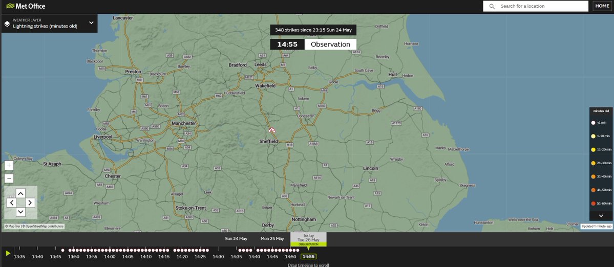The height and width of the screenshot is (267, 614).
Task: Click the lightning strikes near Sheffield
Action: click(272, 130)
